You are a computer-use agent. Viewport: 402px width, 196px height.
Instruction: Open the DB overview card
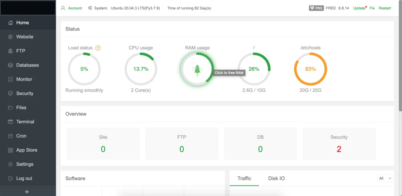(x=261, y=144)
